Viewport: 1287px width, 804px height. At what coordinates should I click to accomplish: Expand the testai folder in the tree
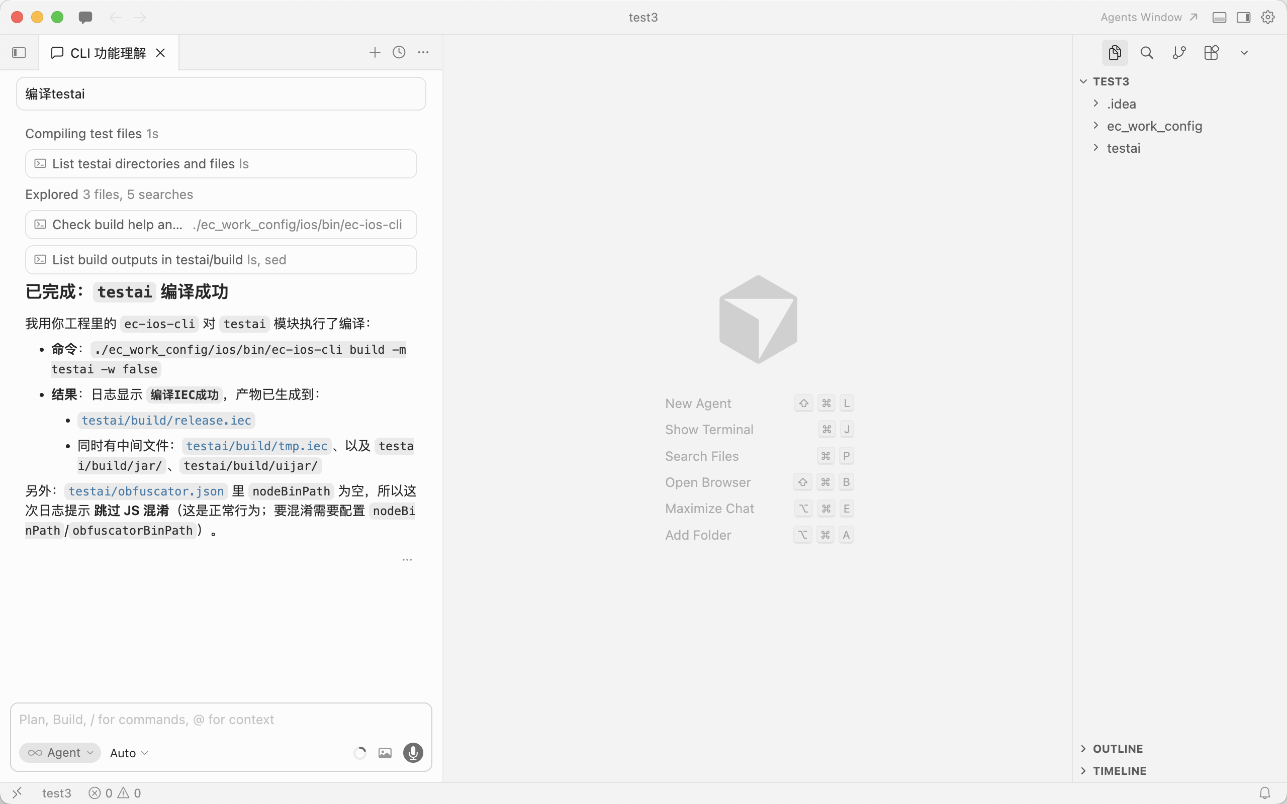coord(1123,148)
